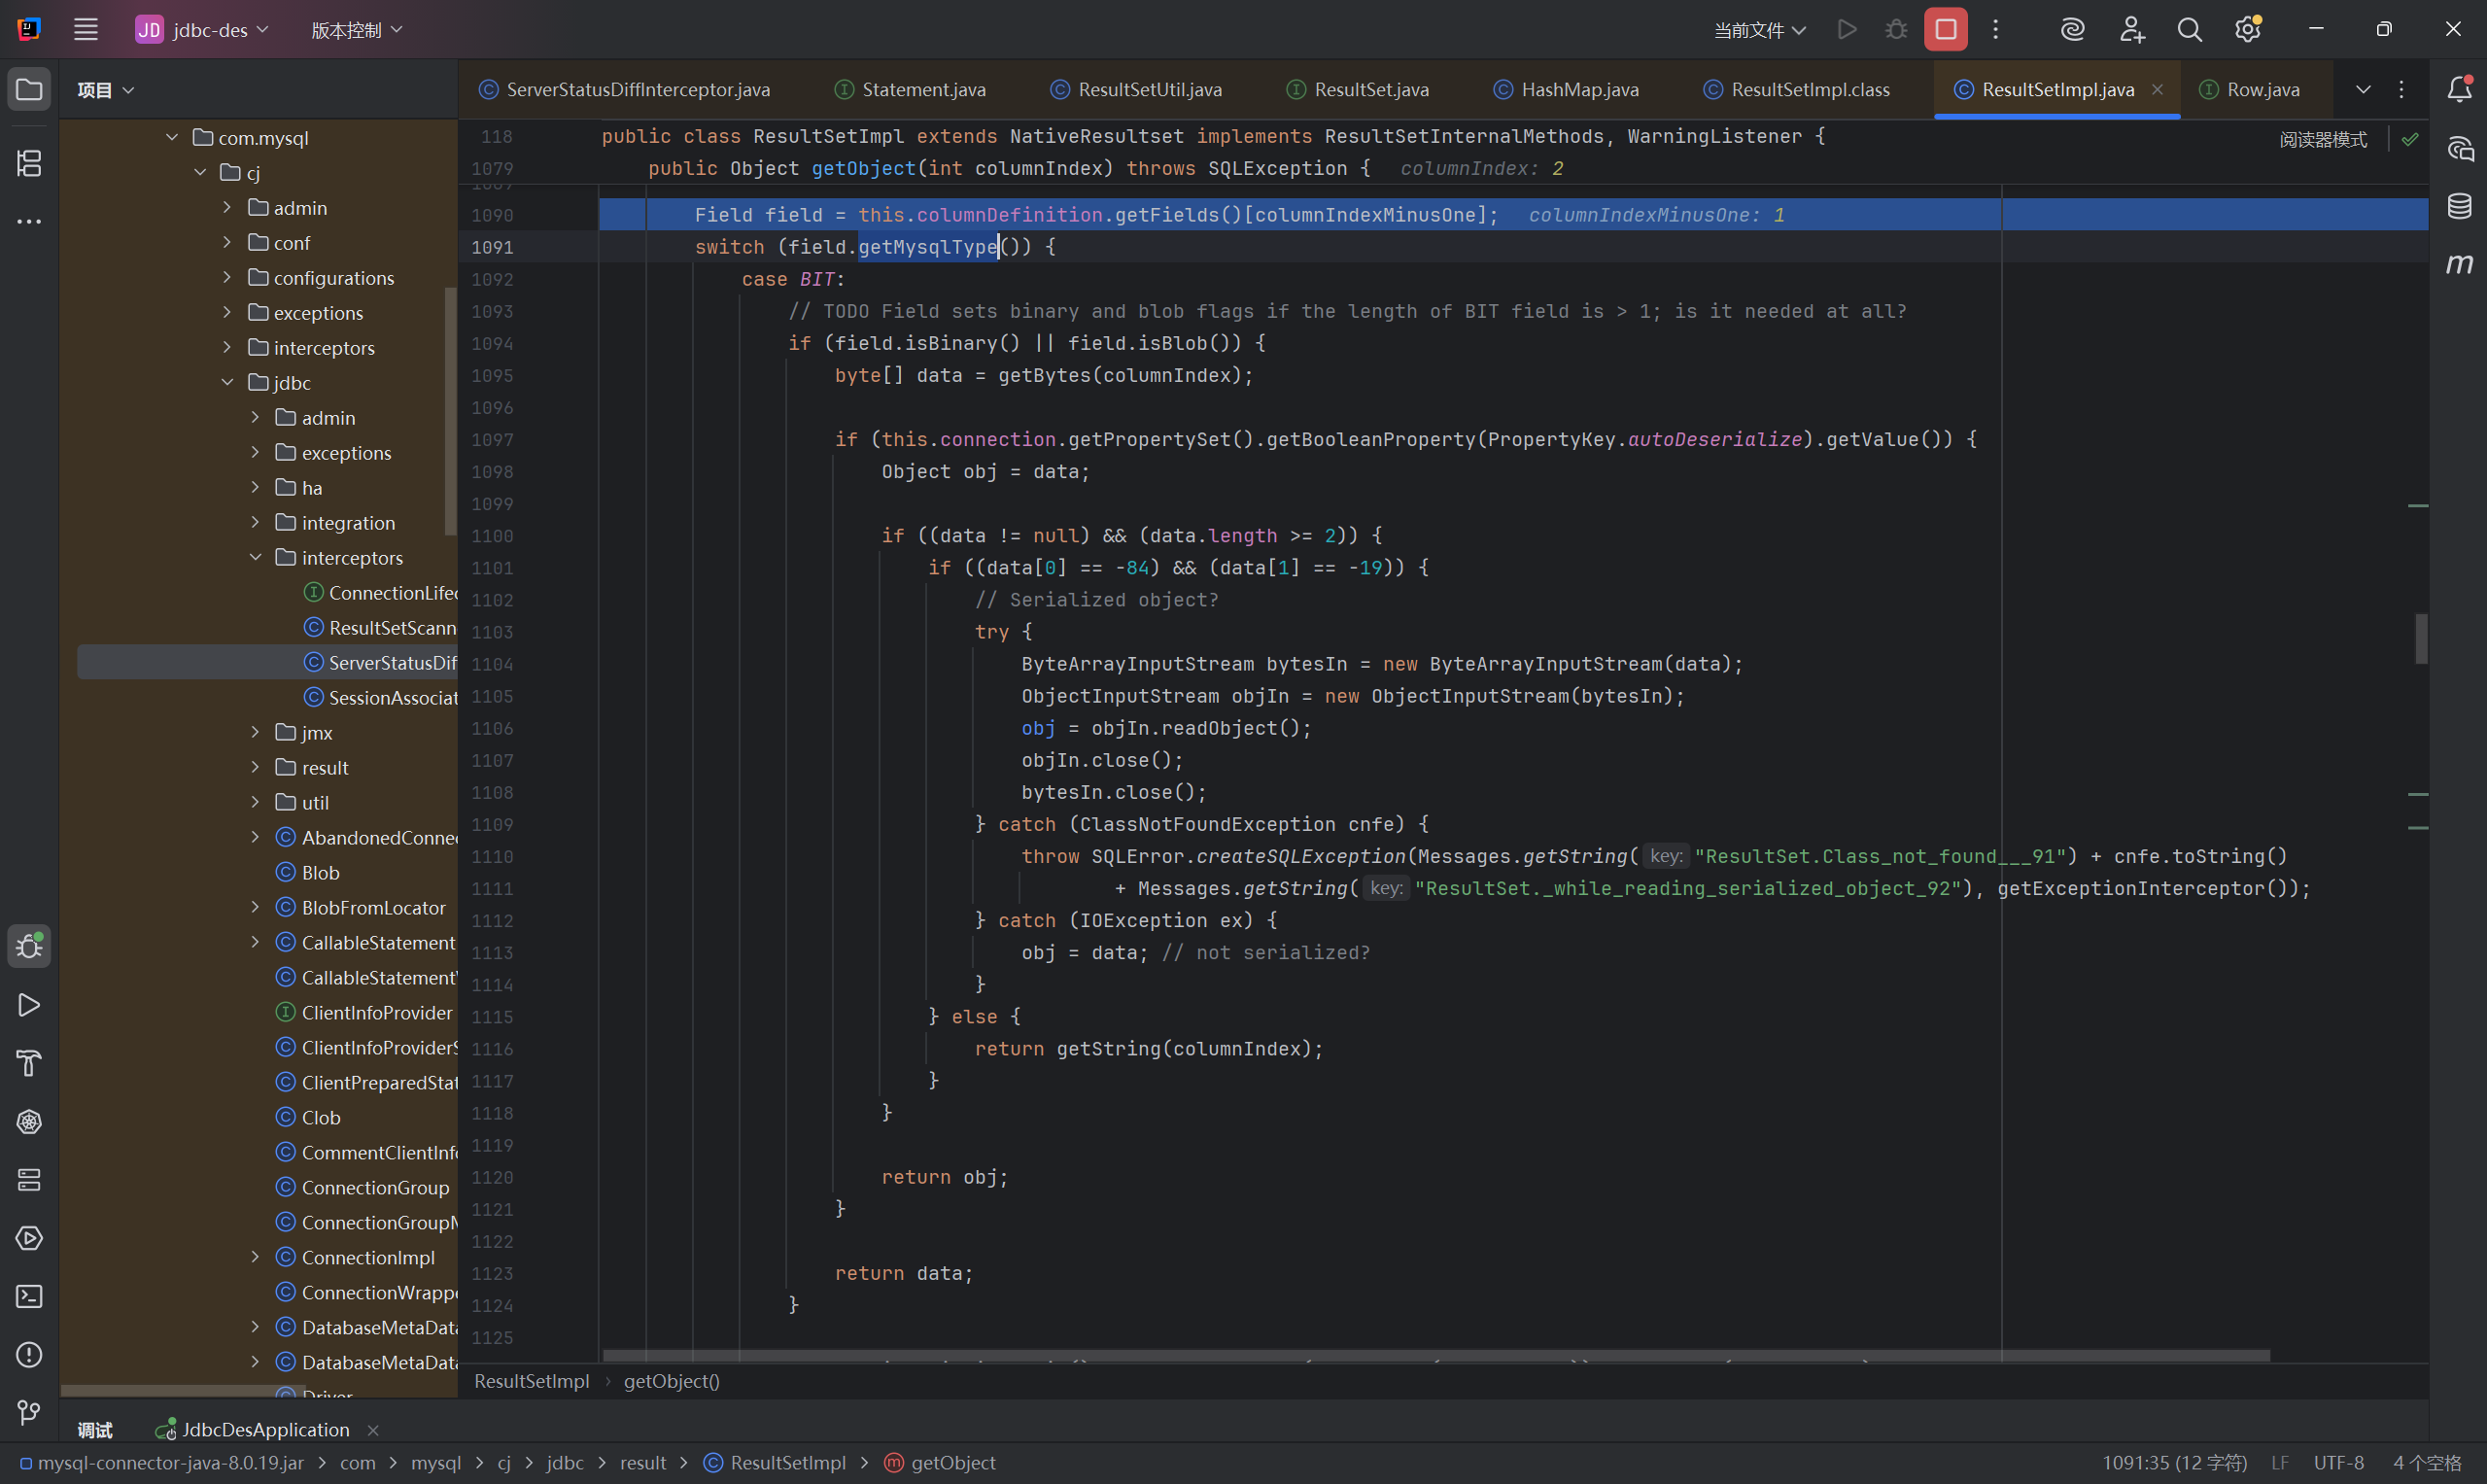
Task: Open the Debug tool window icon
Action: pyautogui.click(x=29, y=946)
